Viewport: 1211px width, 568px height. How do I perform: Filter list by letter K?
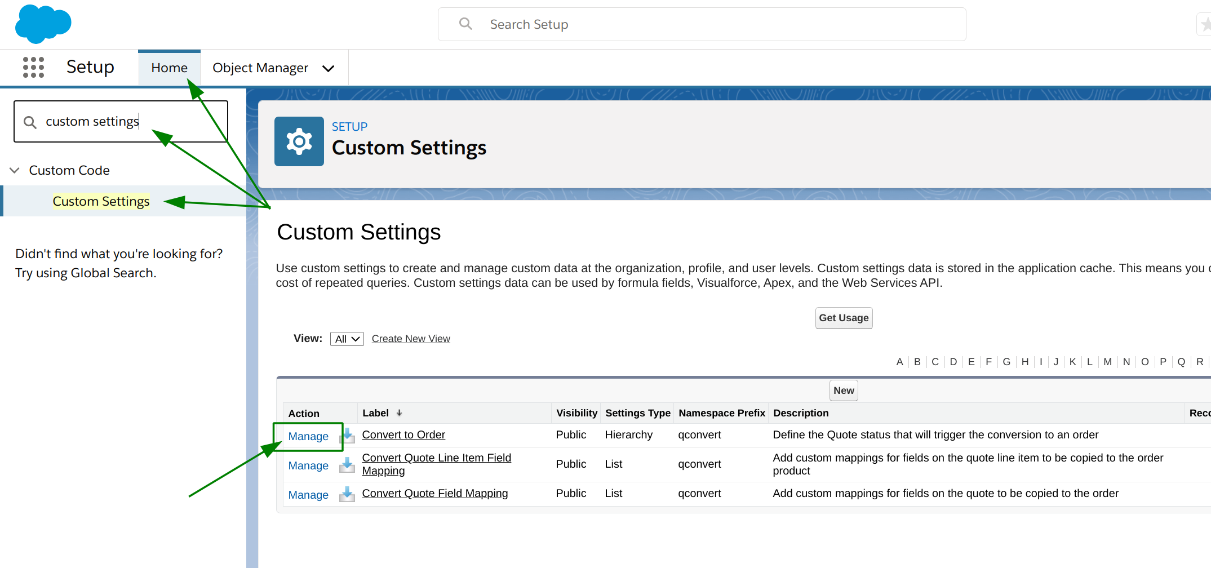pyautogui.click(x=1073, y=362)
